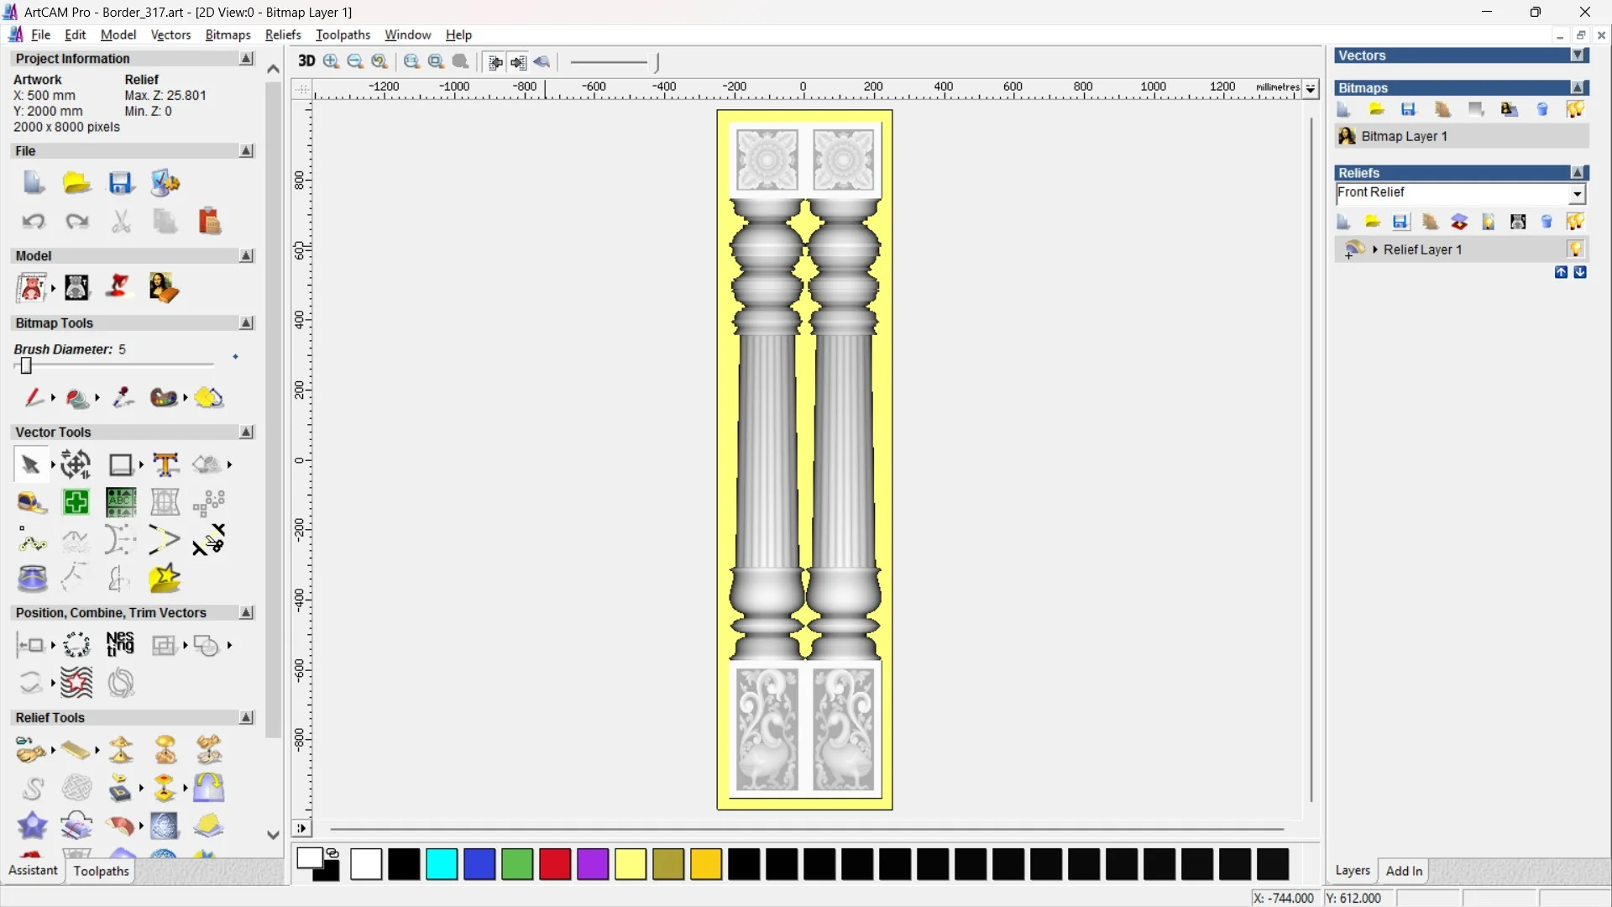Pick the cyan colour swatch

tap(442, 864)
